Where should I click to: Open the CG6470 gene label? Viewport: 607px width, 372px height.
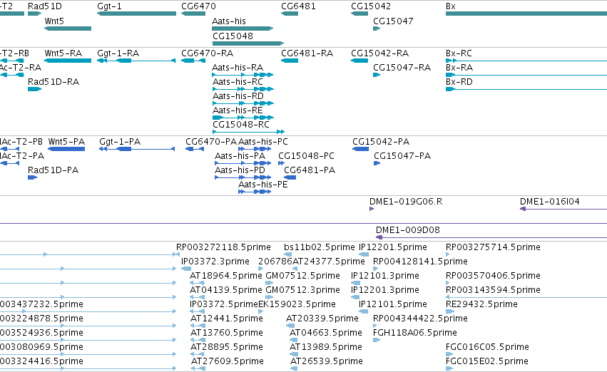[198, 6]
